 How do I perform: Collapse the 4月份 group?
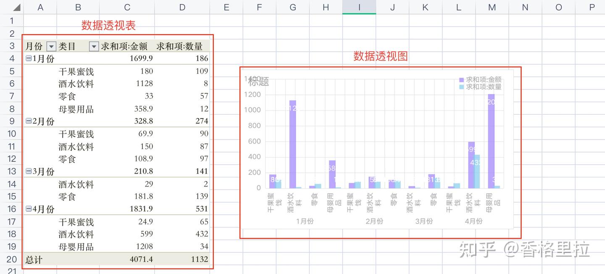pos(29,208)
